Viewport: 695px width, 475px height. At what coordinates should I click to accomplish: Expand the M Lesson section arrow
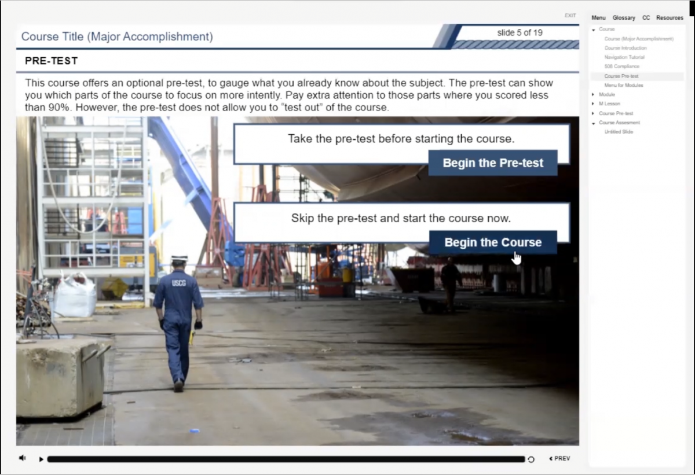pos(594,104)
